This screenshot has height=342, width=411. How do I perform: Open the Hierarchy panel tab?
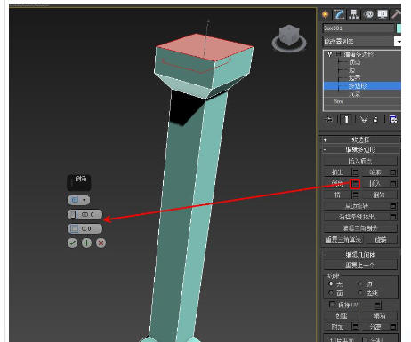tap(353, 14)
